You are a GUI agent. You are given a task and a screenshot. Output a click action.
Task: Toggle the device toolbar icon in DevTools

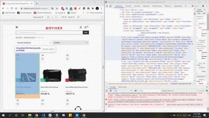[110, 6]
